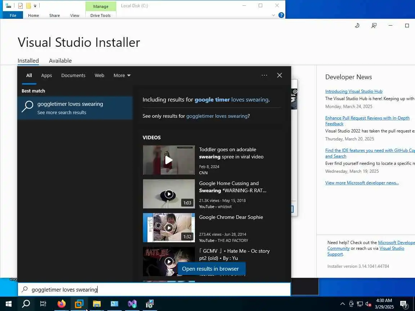Open View ribbon tab in Explorer
Screen dimensions: 415x311
click(75, 15)
